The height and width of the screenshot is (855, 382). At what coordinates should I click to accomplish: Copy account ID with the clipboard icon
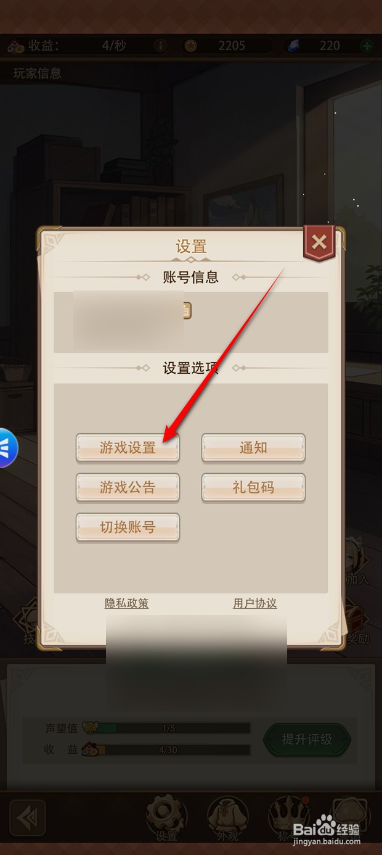pyautogui.click(x=186, y=310)
